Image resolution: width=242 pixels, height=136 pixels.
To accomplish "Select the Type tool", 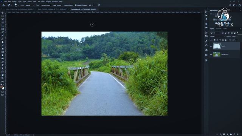I will [x=3, y=65].
